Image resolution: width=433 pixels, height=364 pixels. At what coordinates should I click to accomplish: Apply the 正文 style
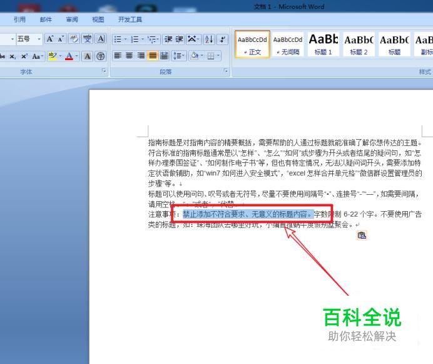252,44
